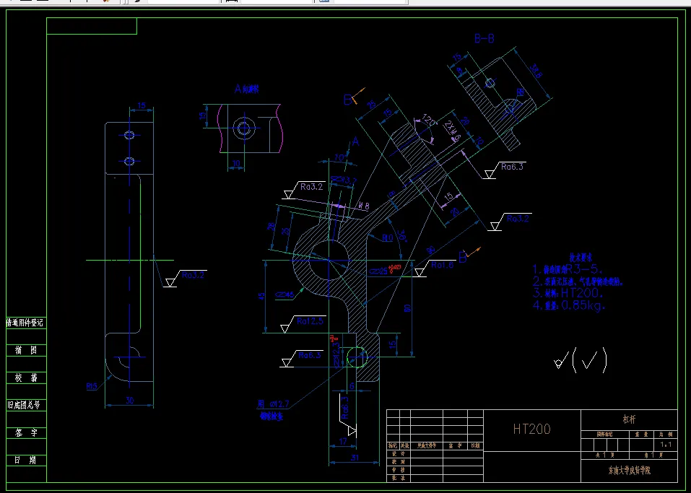Viewport: 691px width, 493px height.
Task: Click the 1:1 scale value
Action: 666,445
